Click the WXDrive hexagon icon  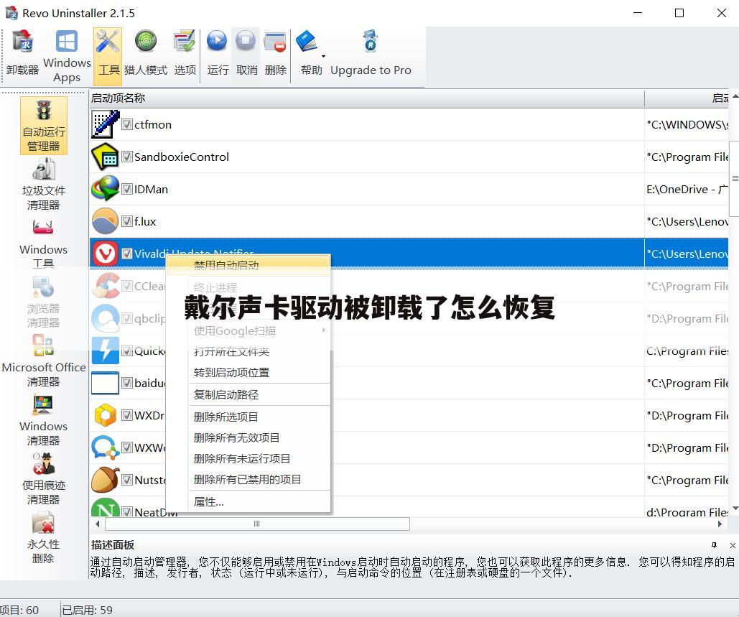[105, 415]
